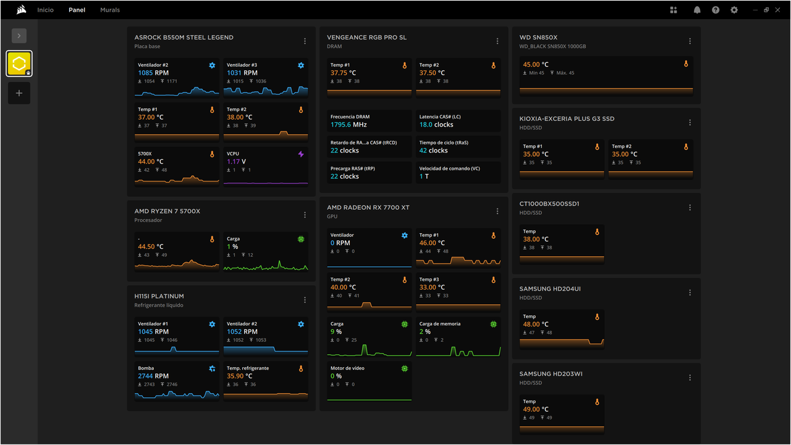Click thermometer icon on Ryzen 44.50 °C tile
The width and height of the screenshot is (791, 445).
click(212, 239)
